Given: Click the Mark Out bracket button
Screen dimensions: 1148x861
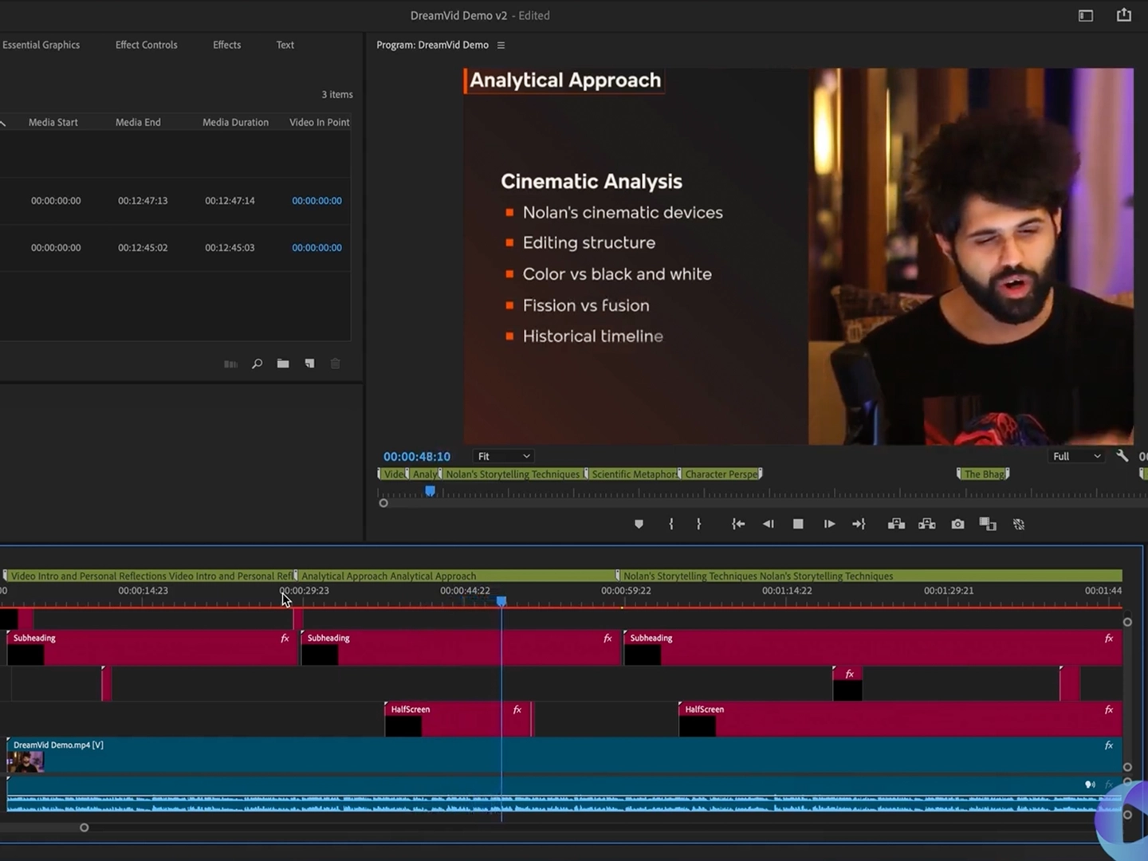Looking at the screenshot, I should (698, 524).
